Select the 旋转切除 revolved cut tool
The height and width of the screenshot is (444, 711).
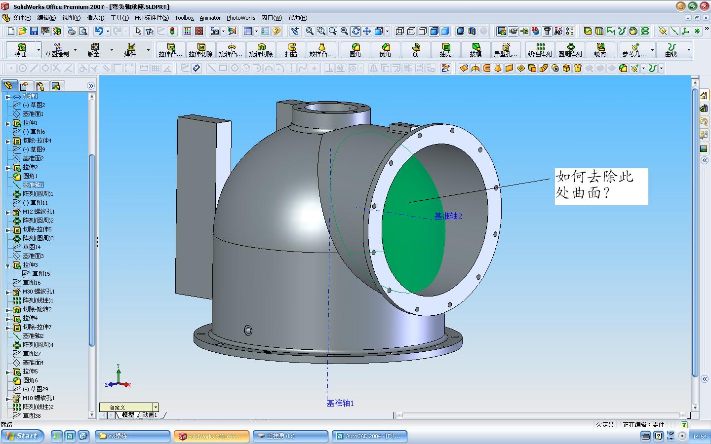pos(261,50)
